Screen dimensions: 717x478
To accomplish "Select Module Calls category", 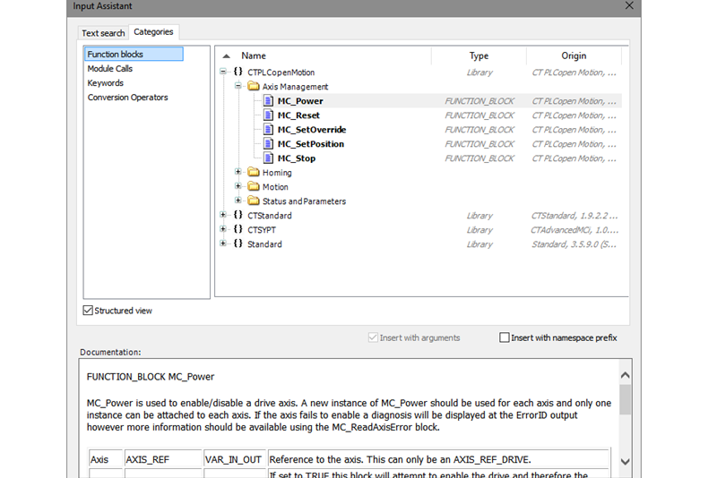I will coord(109,69).
